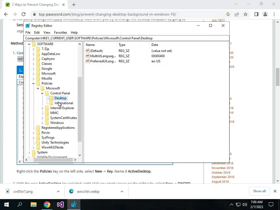Click the System key folder icon
The image size is (280, 210).
pyautogui.click(x=34, y=152)
